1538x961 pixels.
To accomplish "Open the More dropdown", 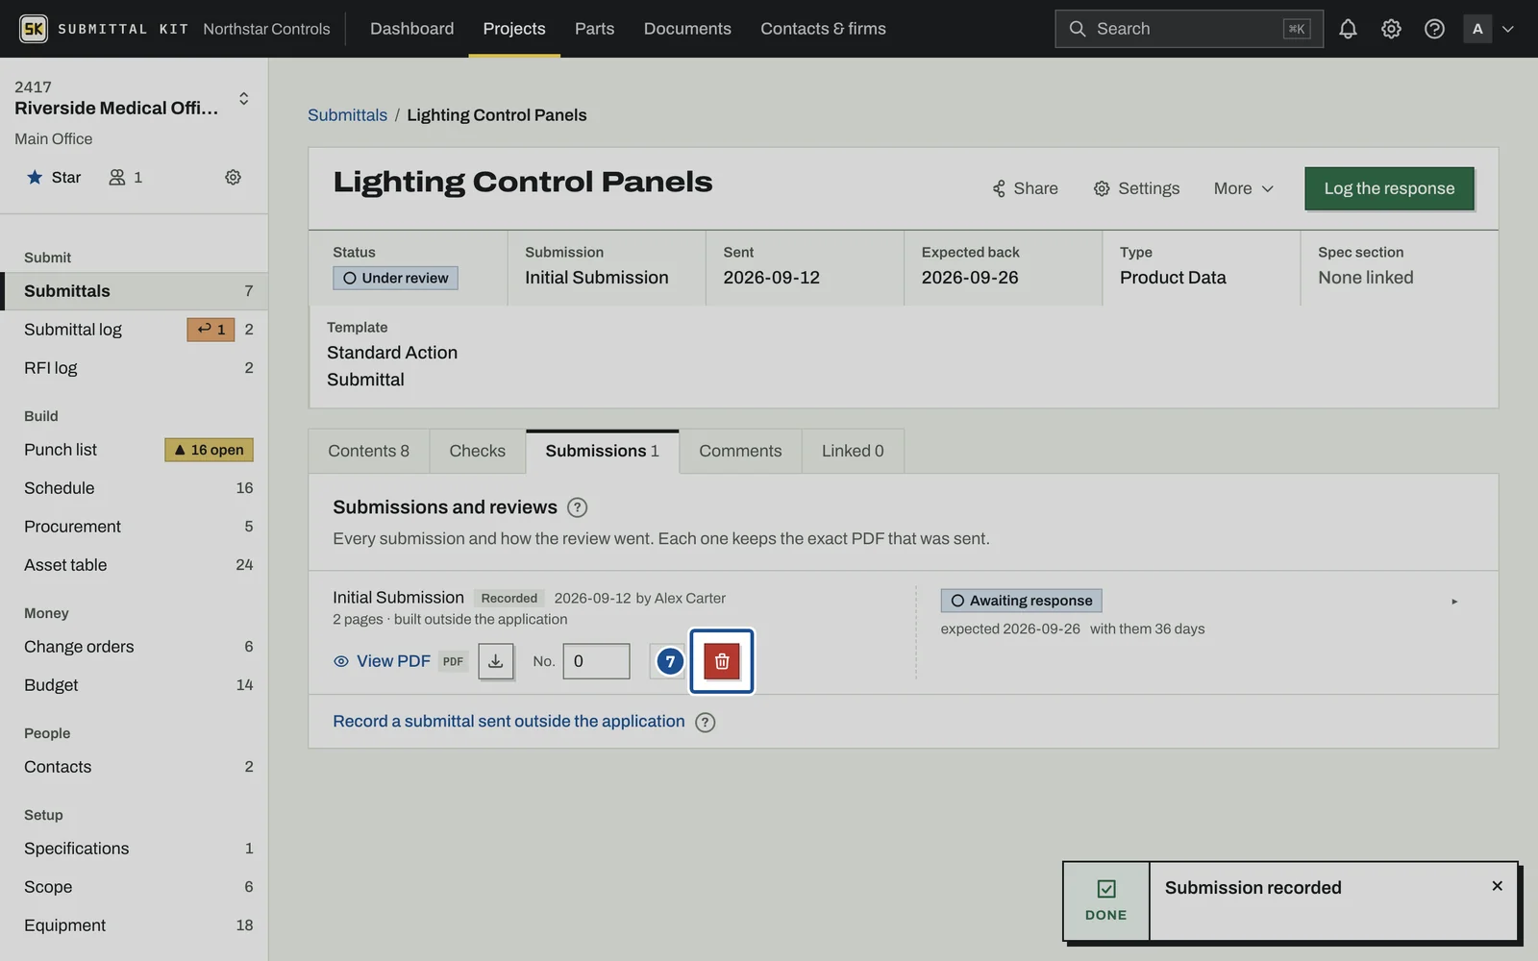I will pos(1243,188).
